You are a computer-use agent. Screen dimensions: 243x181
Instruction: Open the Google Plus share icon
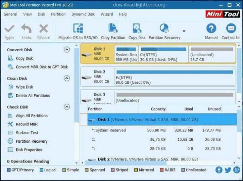tap(237, 170)
